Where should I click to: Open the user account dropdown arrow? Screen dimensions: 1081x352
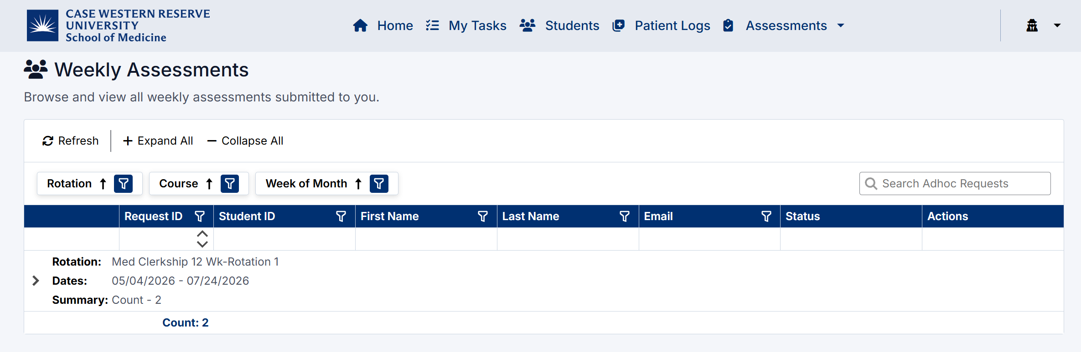[x=1057, y=25]
